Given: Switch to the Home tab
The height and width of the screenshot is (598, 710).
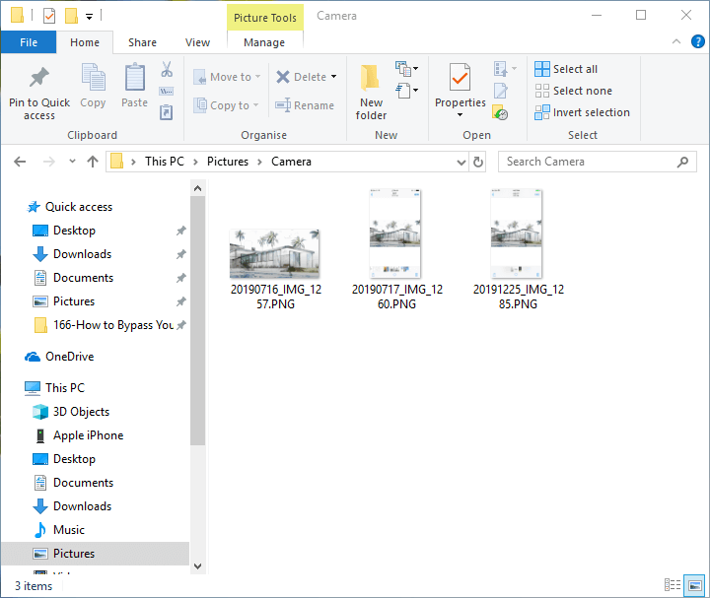Looking at the screenshot, I should click(85, 42).
